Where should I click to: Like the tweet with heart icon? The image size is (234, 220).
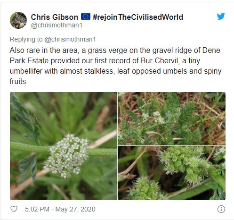14,209
